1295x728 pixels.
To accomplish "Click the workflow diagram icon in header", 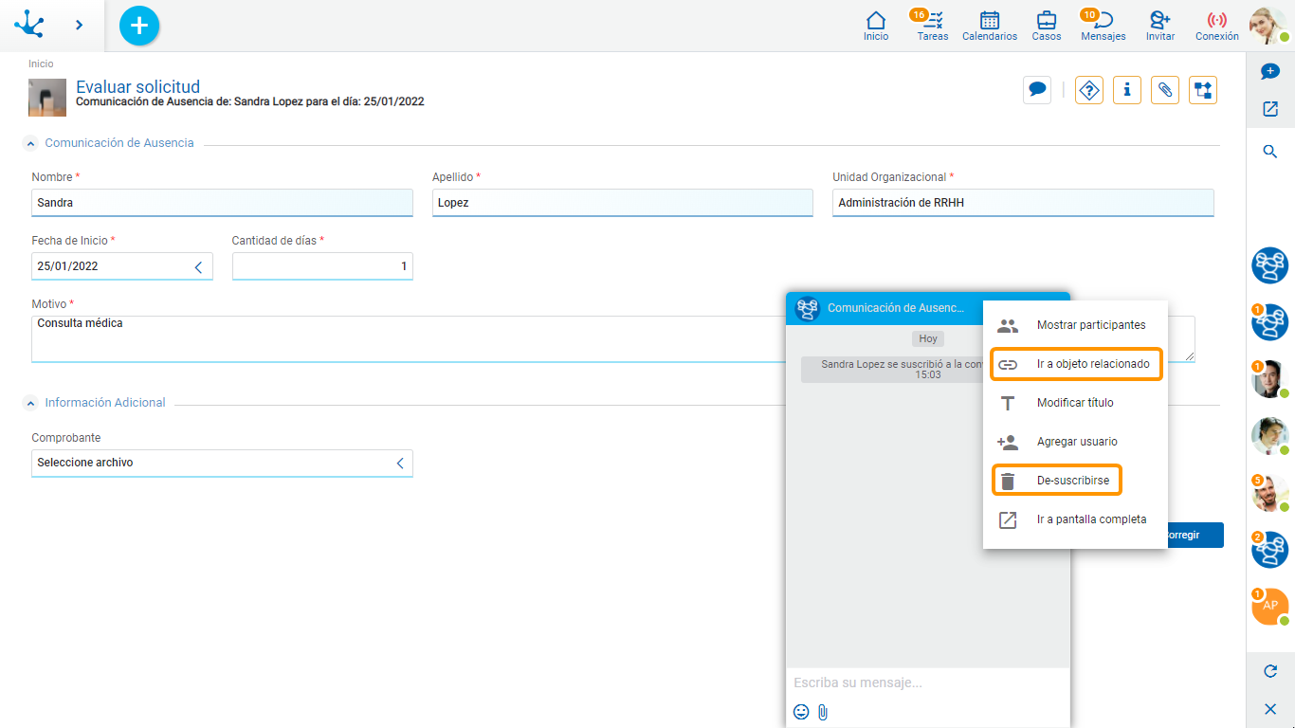I will (x=1203, y=90).
